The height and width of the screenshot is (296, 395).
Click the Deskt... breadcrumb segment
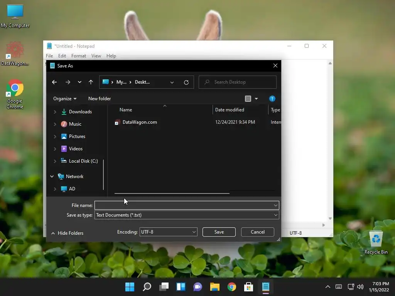[142, 82]
